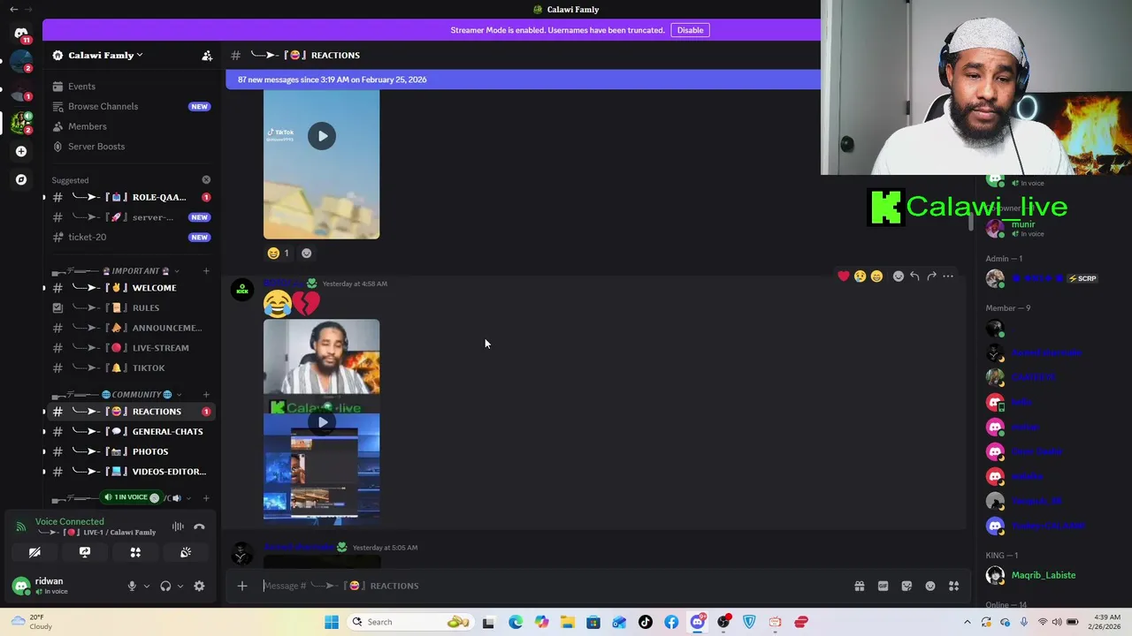The width and height of the screenshot is (1132, 636).
Task: Open the soundboard in voice panel
Action: [186, 552]
